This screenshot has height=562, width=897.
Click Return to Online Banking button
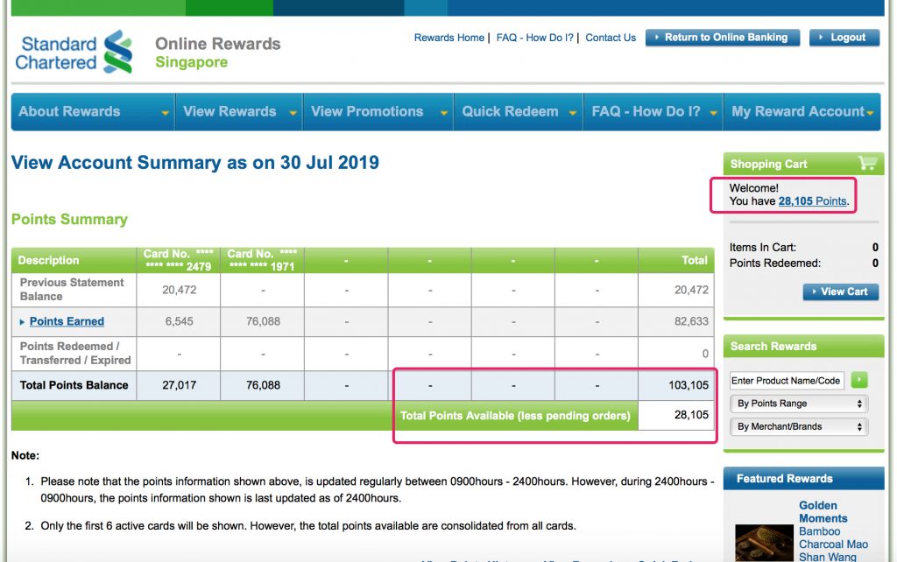click(x=722, y=38)
